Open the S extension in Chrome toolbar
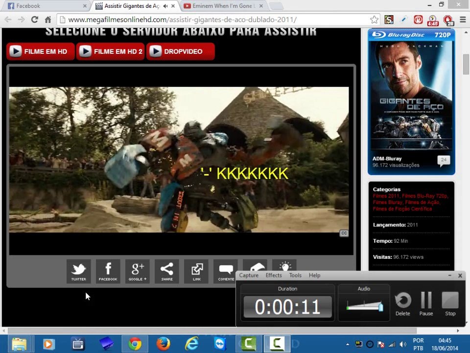Screen dimensions: 470x353 pyautogui.click(x=389, y=20)
